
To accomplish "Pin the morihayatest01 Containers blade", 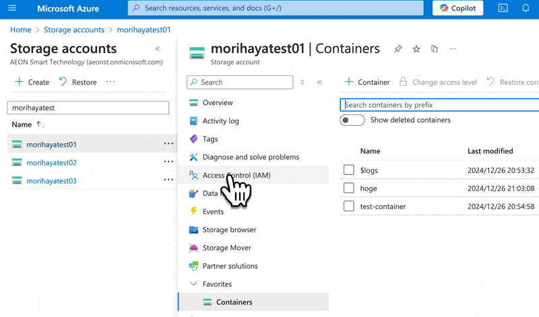I will (398, 49).
